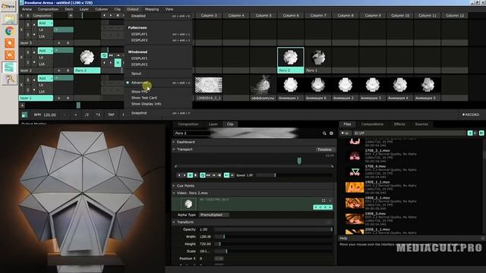Image resolution: width=486 pixels, height=273 pixels.
Task: Switch to the Layer properties tab
Action: [x=213, y=124]
